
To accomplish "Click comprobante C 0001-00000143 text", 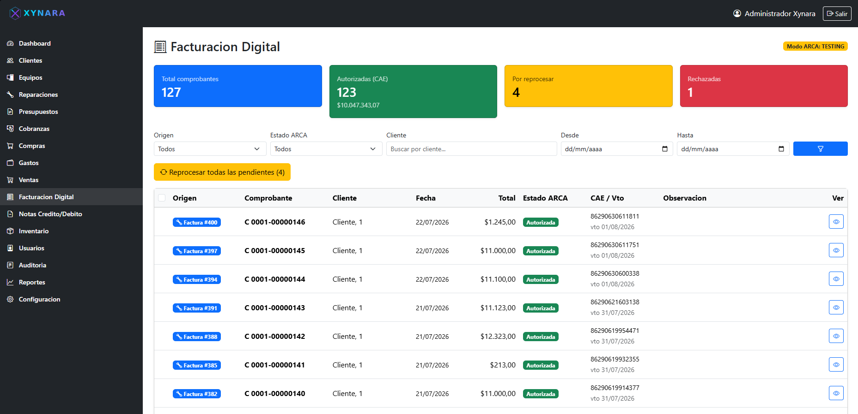I will [275, 308].
